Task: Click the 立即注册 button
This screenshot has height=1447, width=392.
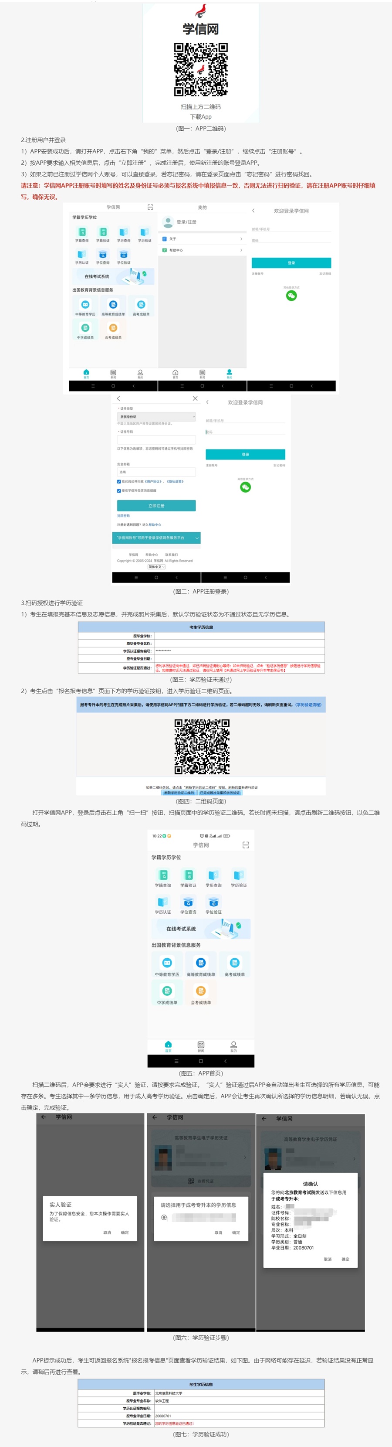Action: tap(156, 506)
